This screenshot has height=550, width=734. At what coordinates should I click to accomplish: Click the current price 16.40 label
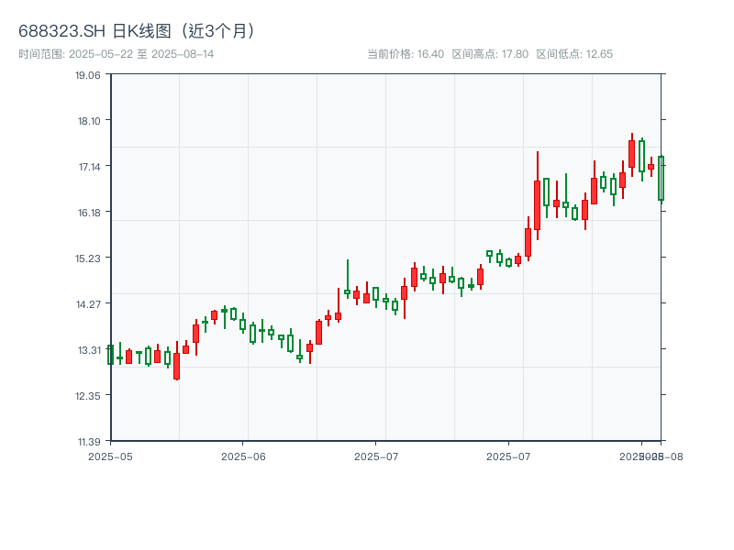point(405,54)
